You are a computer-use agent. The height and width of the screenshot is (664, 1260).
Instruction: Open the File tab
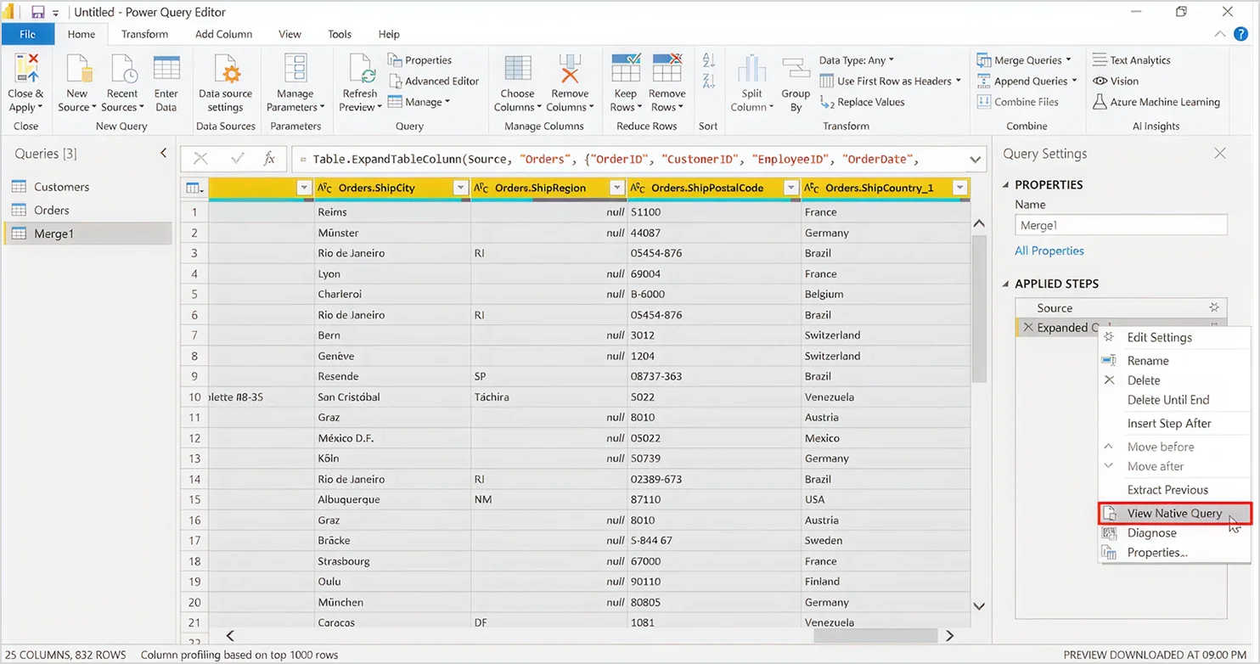[27, 34]
